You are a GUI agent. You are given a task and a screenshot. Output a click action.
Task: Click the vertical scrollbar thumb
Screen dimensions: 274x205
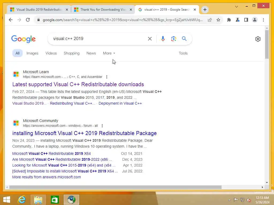pyautogui.click(x=267, y=45)
